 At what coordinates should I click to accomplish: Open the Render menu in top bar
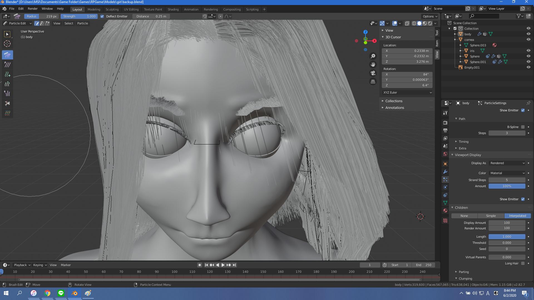click(x=33, y=9)
